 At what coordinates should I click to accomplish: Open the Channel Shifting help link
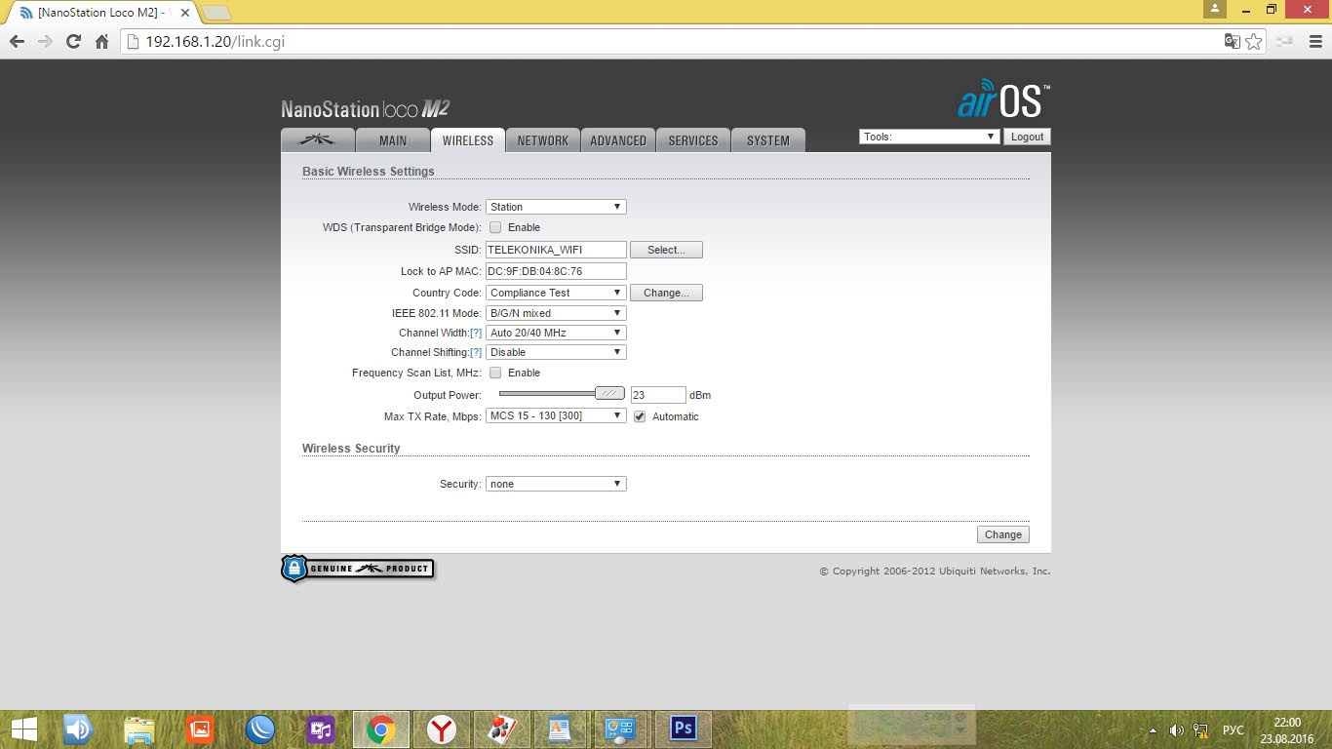pos(476,352)
